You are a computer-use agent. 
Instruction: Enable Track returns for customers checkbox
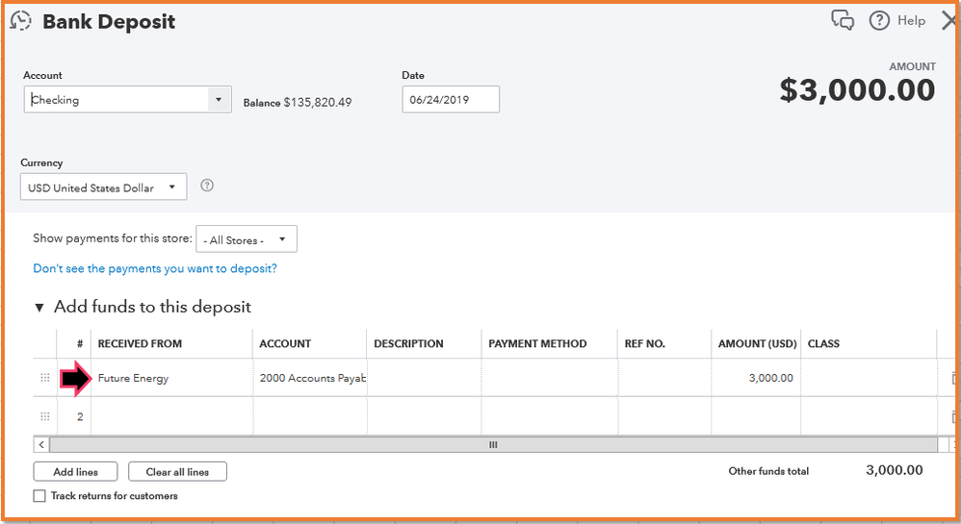click(x=39, y=496)
